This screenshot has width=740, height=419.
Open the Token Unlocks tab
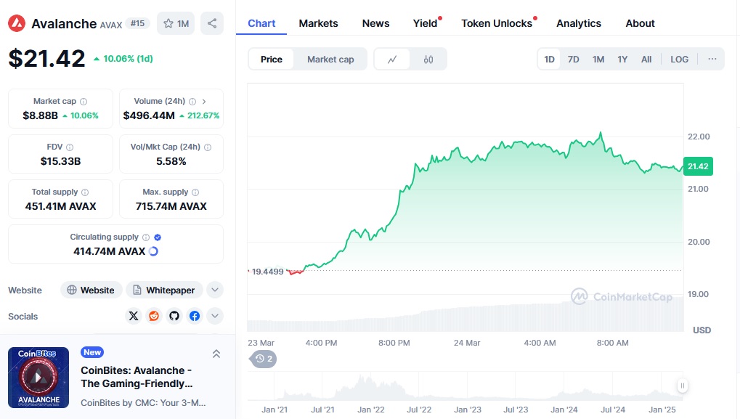(x=497, y=23)
